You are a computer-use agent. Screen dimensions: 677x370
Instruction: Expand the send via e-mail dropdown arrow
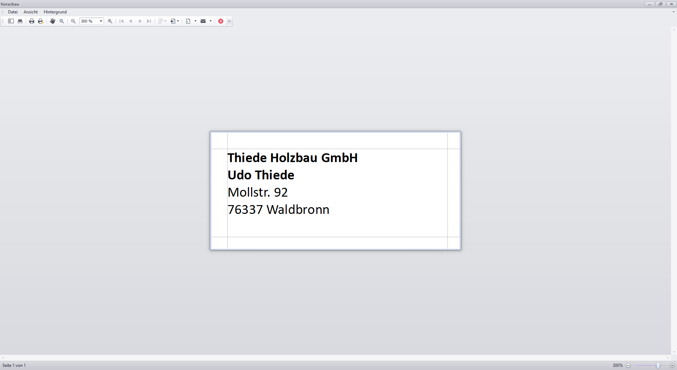click(x=211, y=21)
